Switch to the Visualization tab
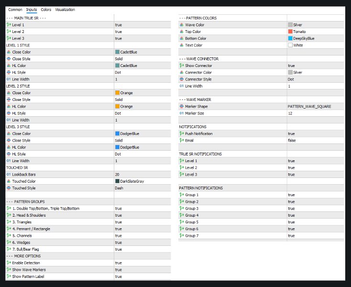351x287 pixels. click(x=65, y=10)
